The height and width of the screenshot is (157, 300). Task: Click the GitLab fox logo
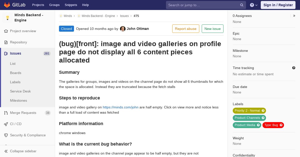(7, 5)
